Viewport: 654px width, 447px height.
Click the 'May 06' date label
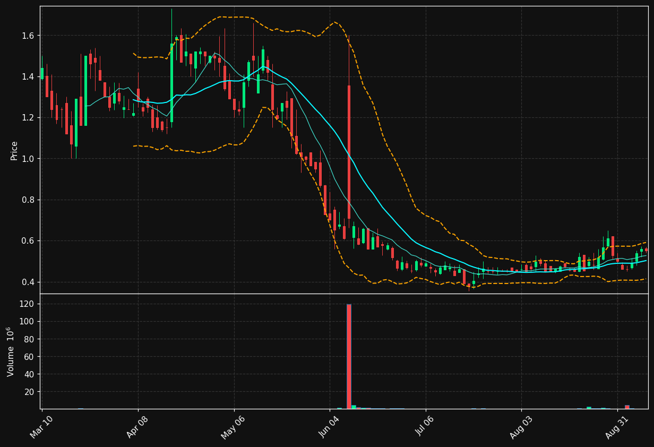(233, 427)
